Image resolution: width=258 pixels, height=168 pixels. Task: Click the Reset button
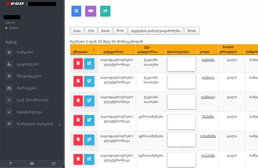tap(192, 31)
